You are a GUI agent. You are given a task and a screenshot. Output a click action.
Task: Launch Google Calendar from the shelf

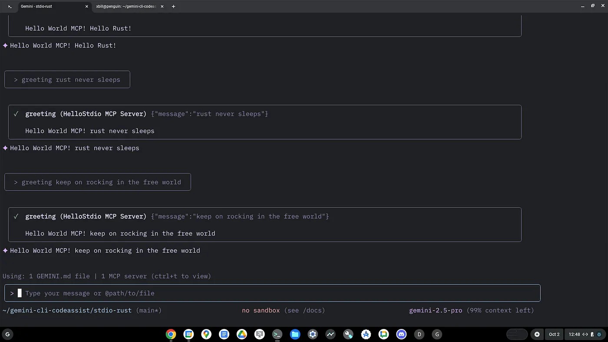pyautogui.click(x=188, y=334)
